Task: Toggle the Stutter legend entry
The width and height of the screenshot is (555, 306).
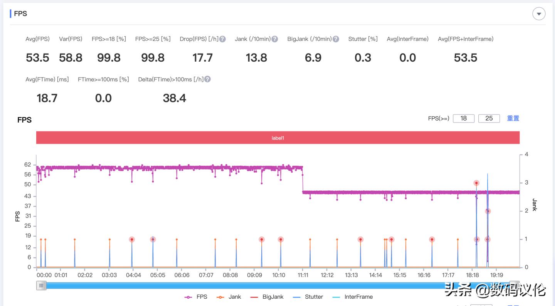Action: [x=308, y=297]
